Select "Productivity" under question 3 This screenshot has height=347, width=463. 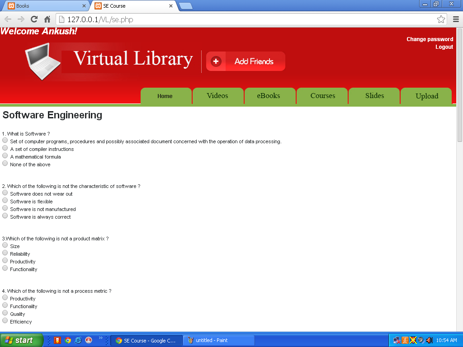[5, 261]
